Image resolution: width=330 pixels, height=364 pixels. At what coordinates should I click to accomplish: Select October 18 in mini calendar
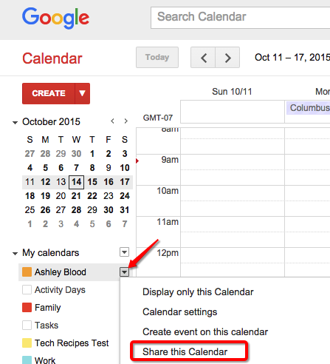[x=30, y=196]
